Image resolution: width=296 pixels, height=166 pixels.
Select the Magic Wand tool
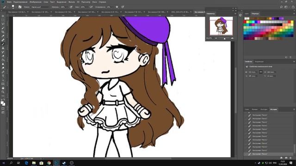(3, 28)
